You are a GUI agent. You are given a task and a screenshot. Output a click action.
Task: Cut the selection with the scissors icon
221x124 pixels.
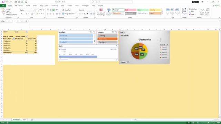tap(8, 9)
